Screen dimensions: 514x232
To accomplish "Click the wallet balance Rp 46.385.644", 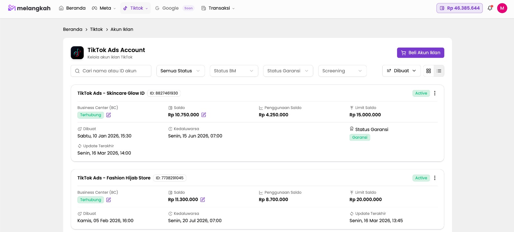I will click(x=459, y=8).
